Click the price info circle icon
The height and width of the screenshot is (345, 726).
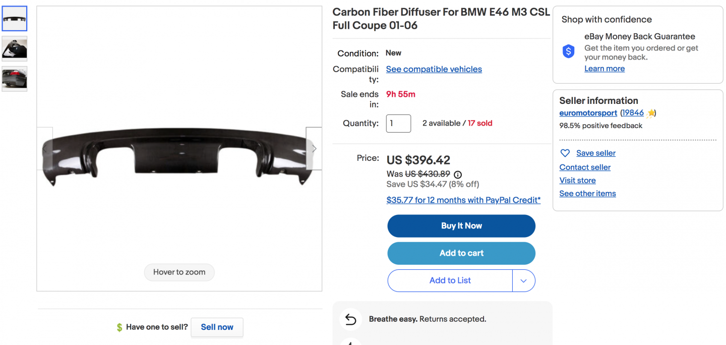(458, 175)
